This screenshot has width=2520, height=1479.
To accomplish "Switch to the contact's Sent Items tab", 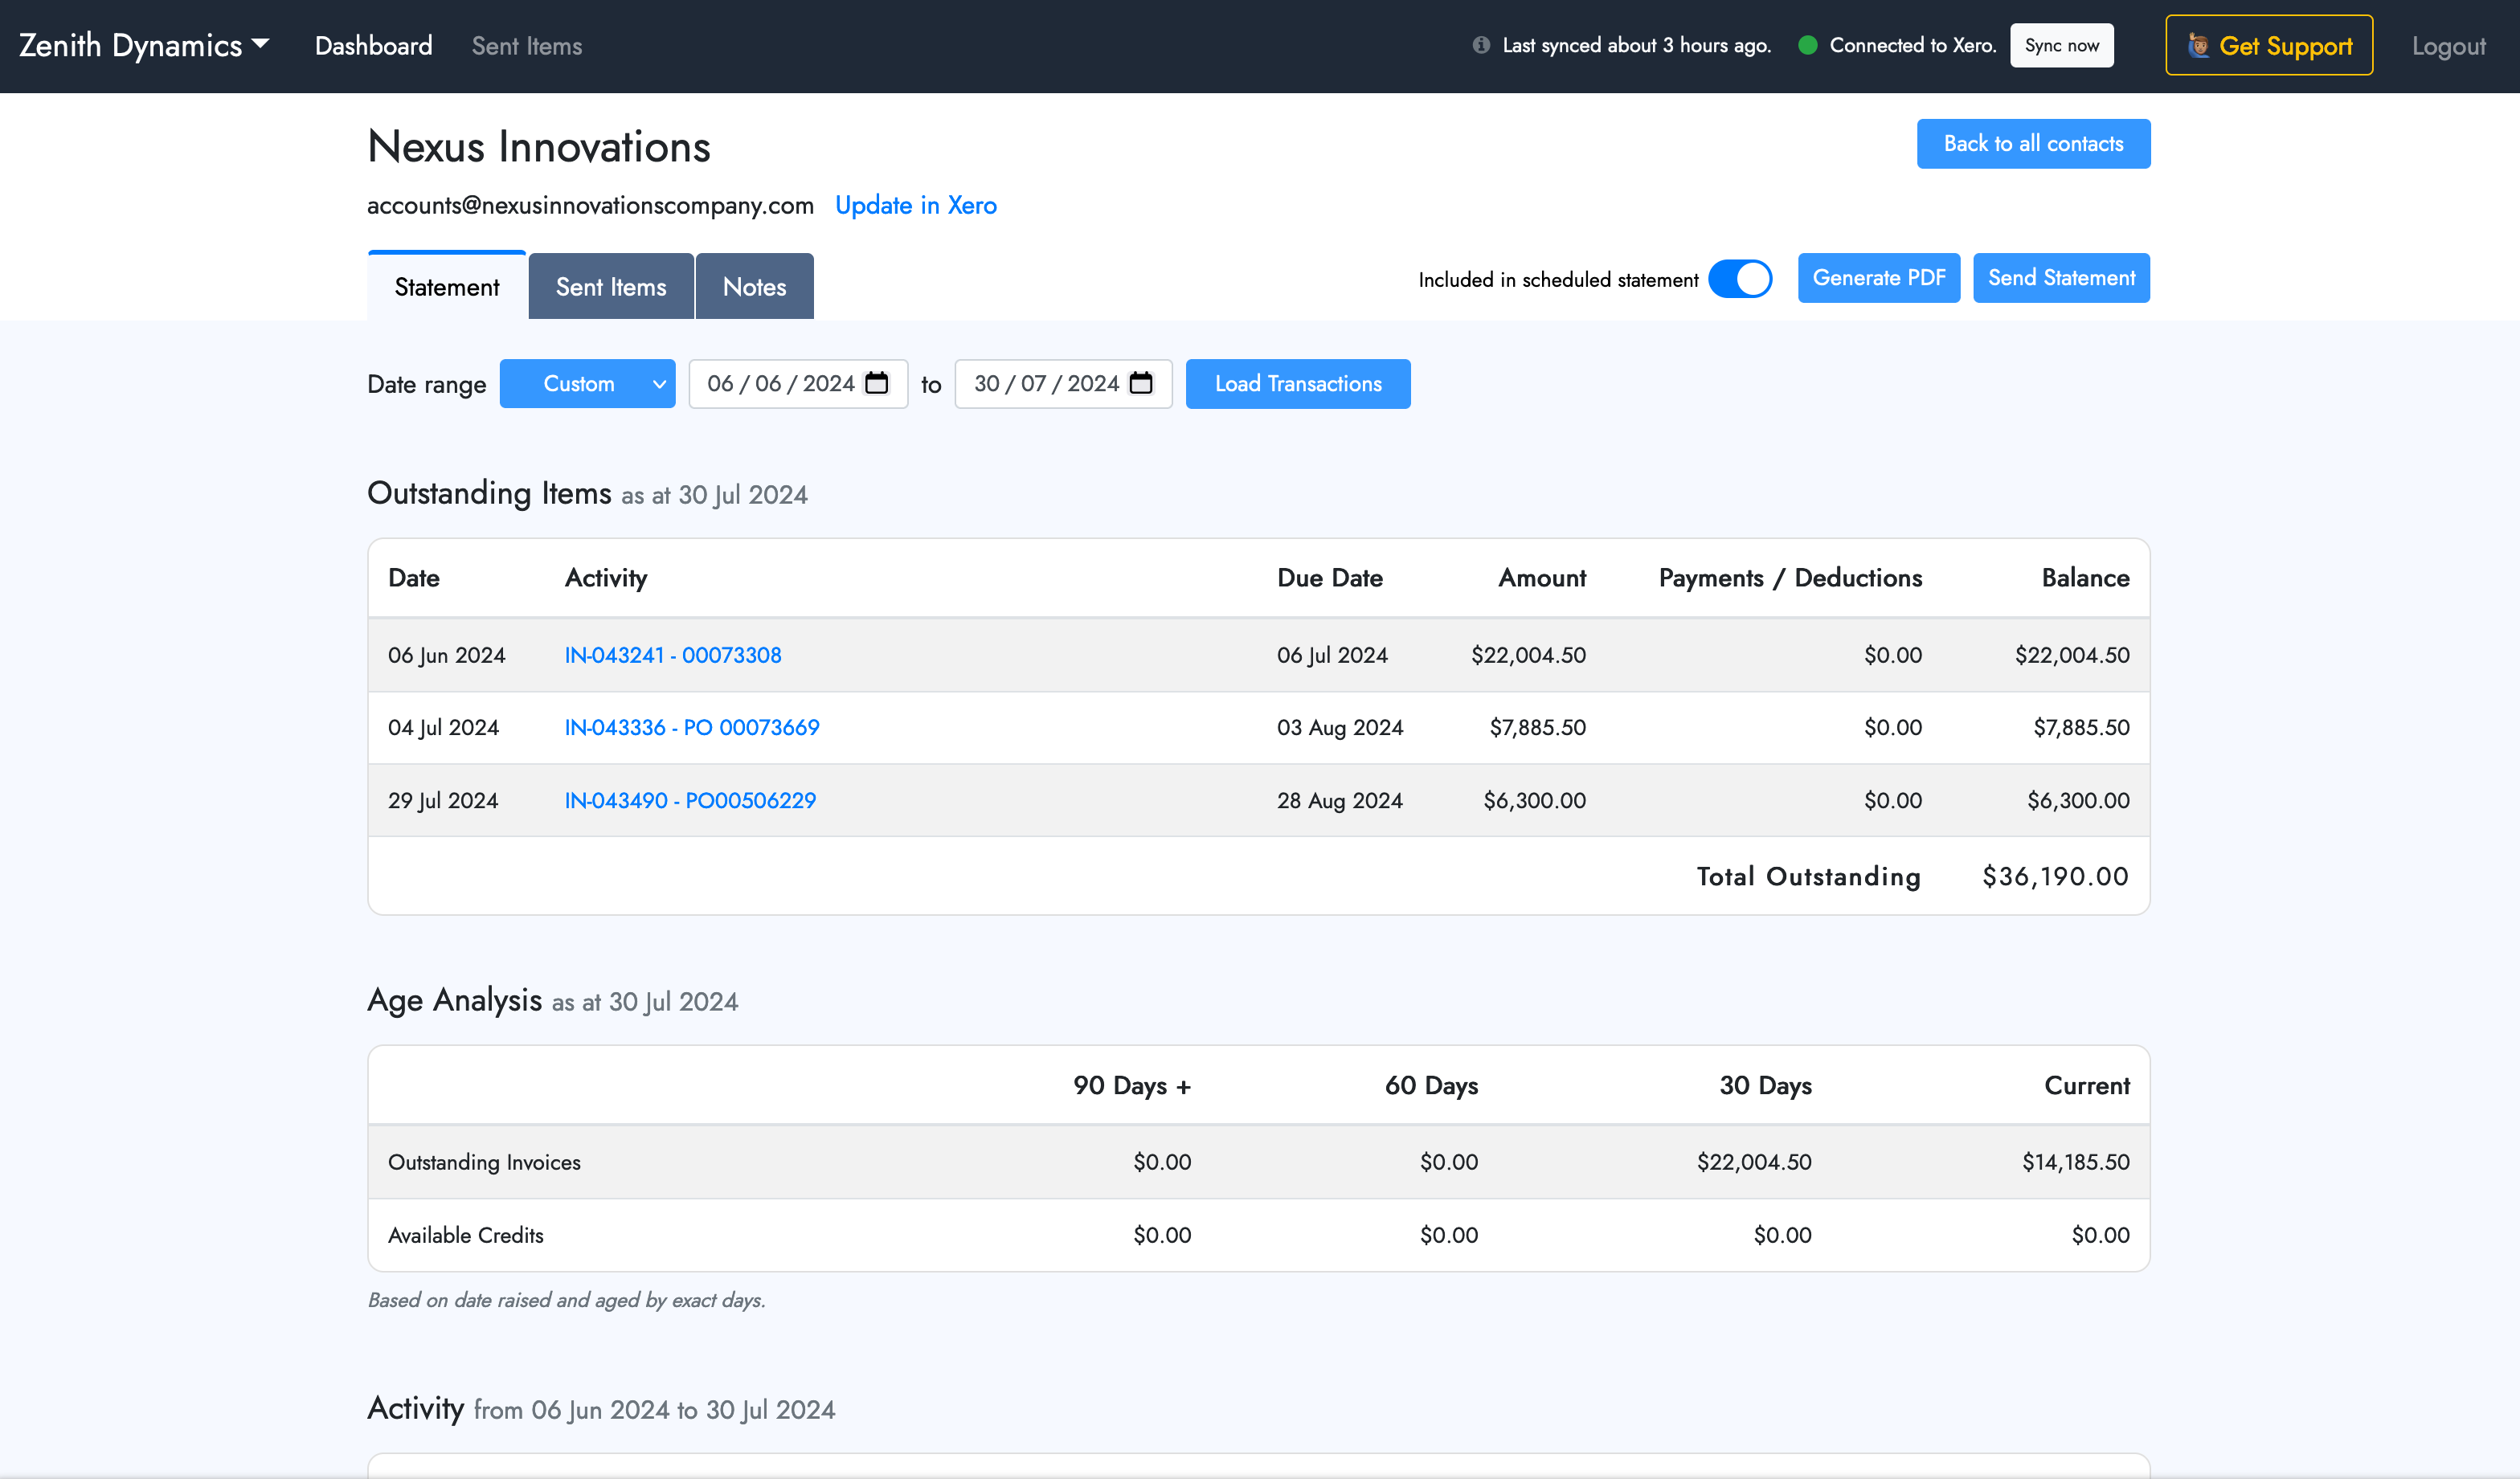I will [x=611, y=287].
